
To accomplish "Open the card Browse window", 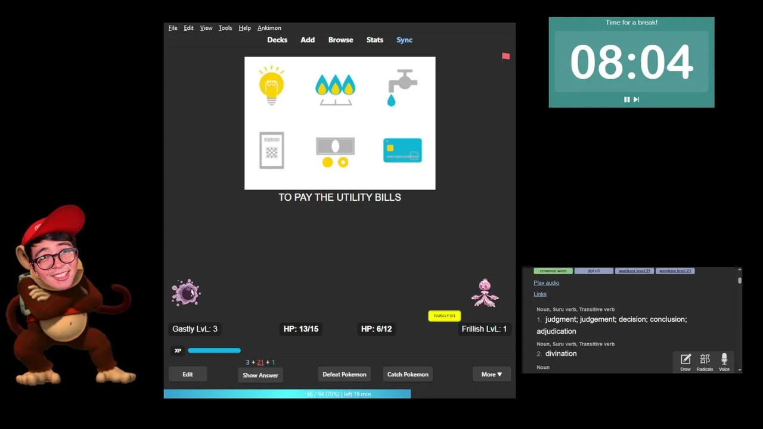I will (x=340, y=40).
